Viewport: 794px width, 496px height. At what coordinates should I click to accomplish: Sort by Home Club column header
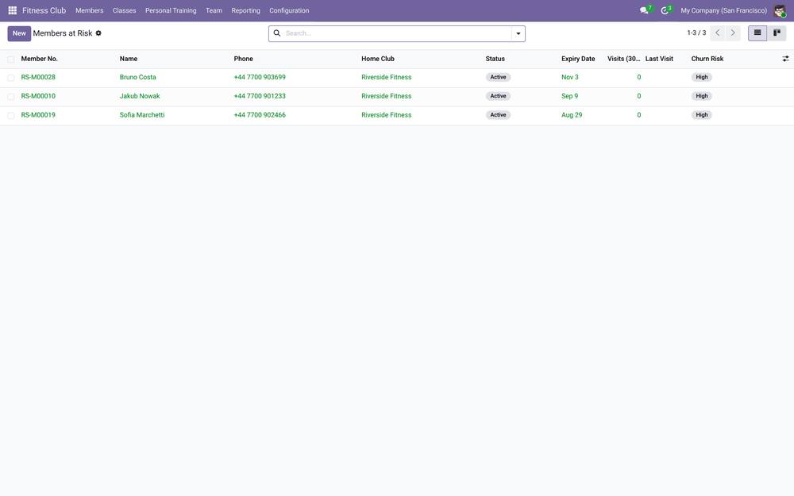click(378, 59)
